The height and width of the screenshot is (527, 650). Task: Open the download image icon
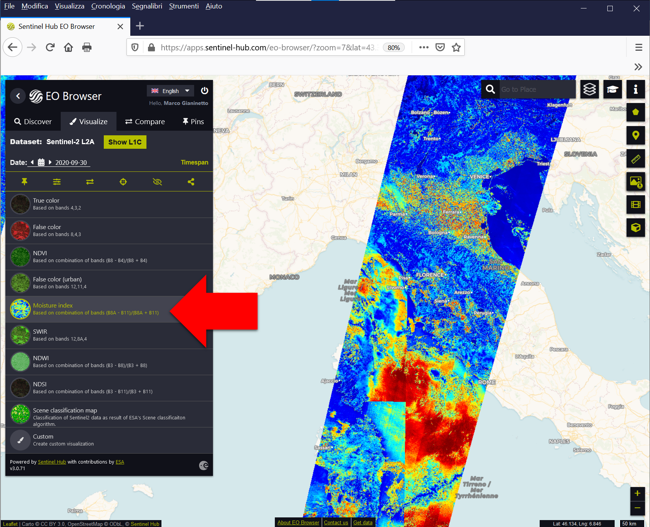(636, 181)
